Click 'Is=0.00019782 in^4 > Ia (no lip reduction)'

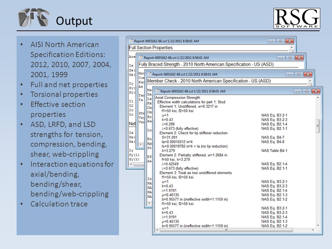pyautogui.click(x=195, y=146)
